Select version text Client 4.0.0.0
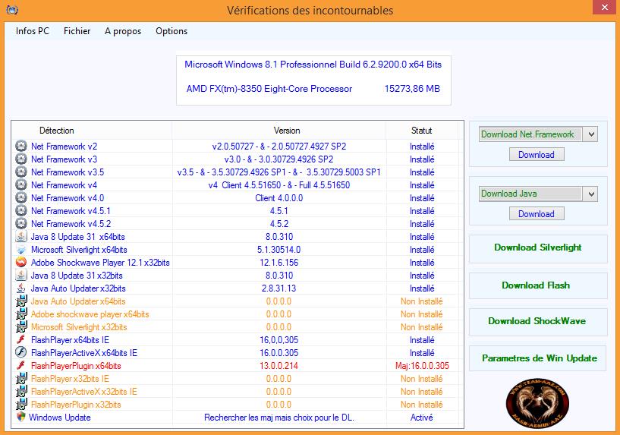This screenshot has width=620, height=435. pos(279,197)
